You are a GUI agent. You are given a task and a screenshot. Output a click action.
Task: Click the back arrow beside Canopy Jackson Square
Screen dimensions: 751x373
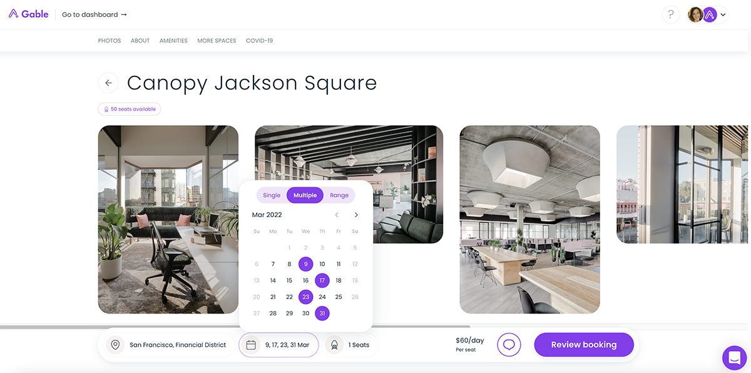pyautogui.click(x=108, y=83)
